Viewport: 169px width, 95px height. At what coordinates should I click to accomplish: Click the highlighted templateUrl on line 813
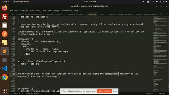pyautogui.click(x=112, y=74)
